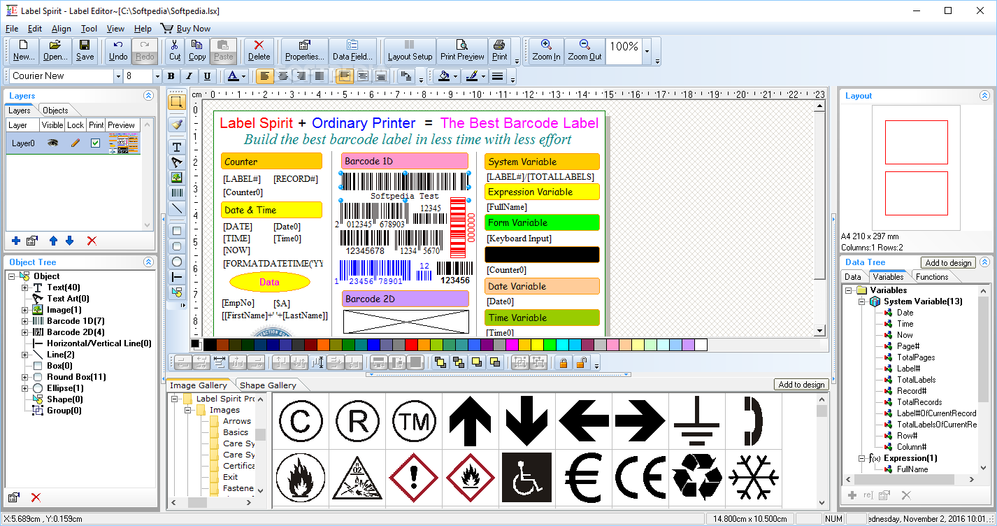Print the label with Print icon
The image size is (997, 526).
(499, 50)
